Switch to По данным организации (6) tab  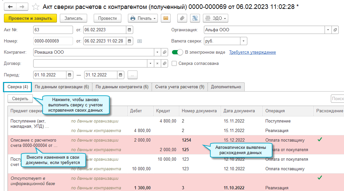62,87
